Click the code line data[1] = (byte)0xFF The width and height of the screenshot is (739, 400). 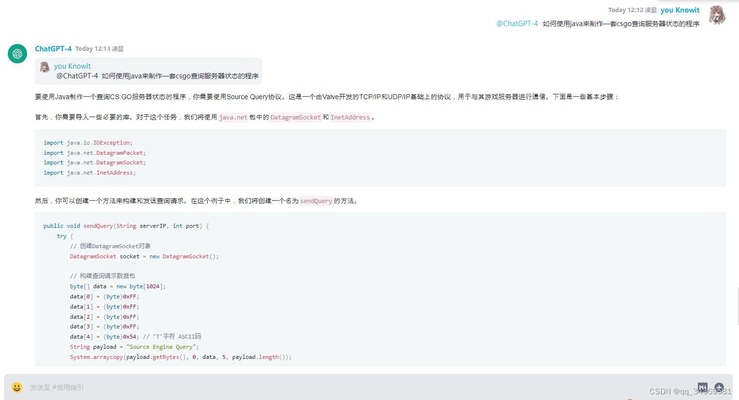tap(104, 307)
